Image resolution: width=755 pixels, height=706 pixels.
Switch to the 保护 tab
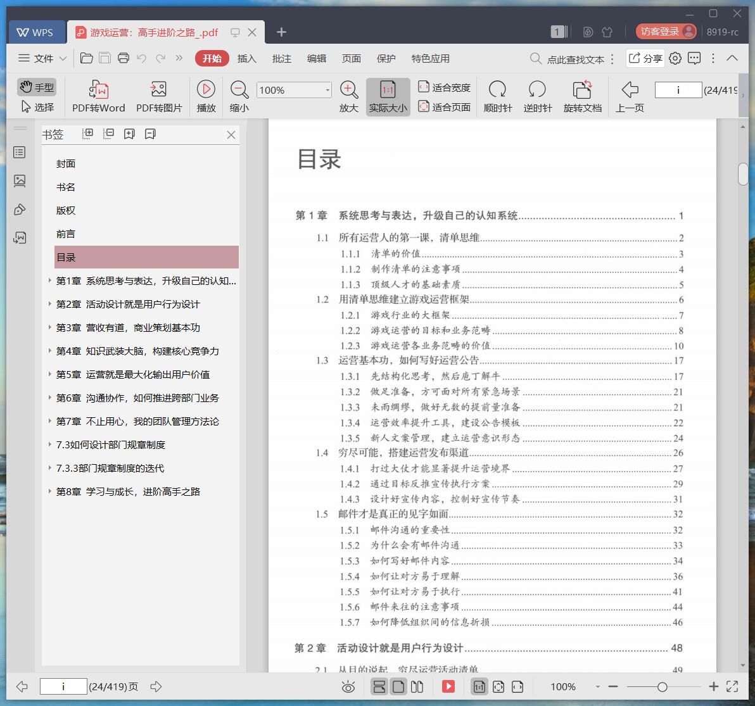tap(386, 58)
